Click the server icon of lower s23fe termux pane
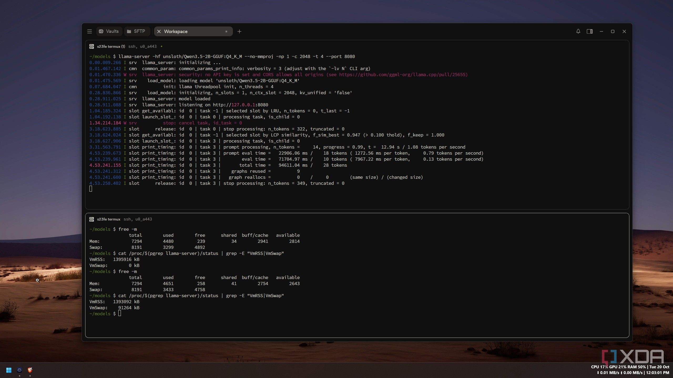 [91, 219]
